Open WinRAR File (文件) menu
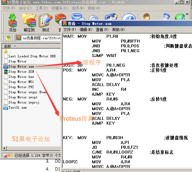This screenshot has width=192, height=172. (x=9, y=8)
